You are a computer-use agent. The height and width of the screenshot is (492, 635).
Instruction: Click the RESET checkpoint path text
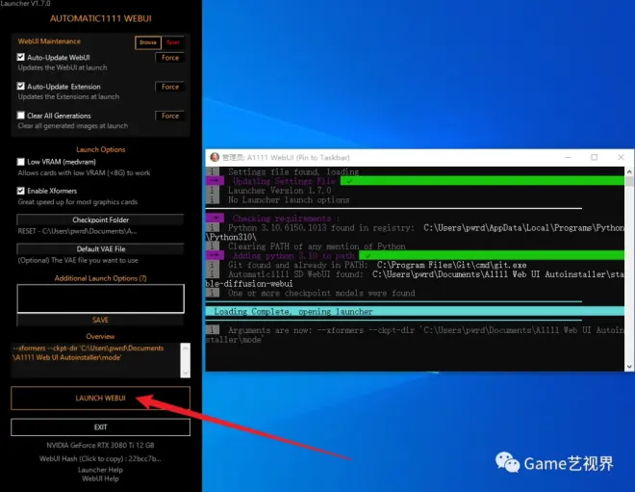tap(77, 231)
